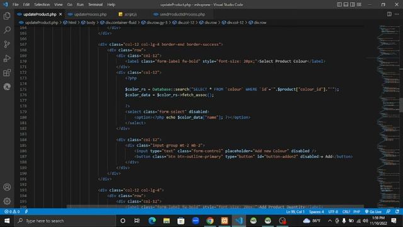Open the Terminal menu

pyautogui.click(x=95, y=4)
